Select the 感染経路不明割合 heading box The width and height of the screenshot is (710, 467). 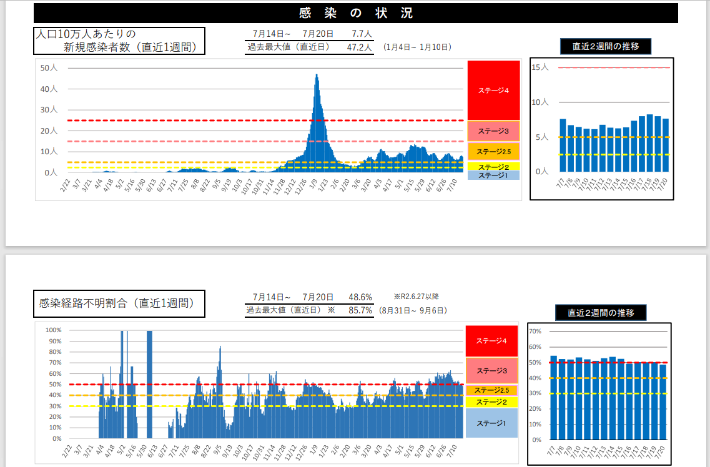coord(119,303)
